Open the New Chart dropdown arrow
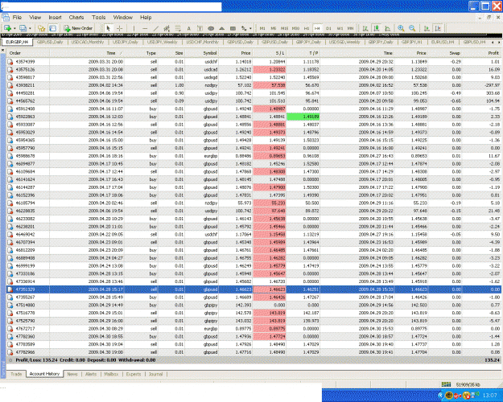 [x=14, y=28]
